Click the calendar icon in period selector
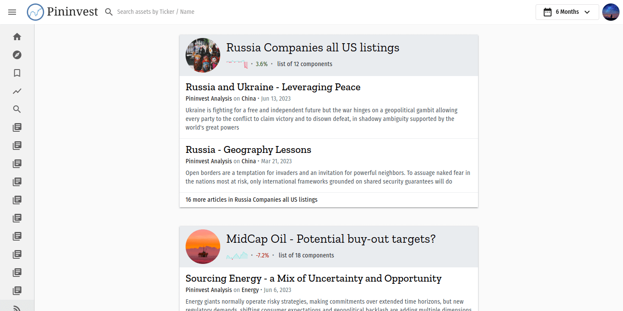 [548, 12]
